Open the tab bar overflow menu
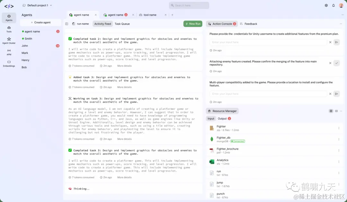Screen dimensions: 347x202 tap(343, 15)
